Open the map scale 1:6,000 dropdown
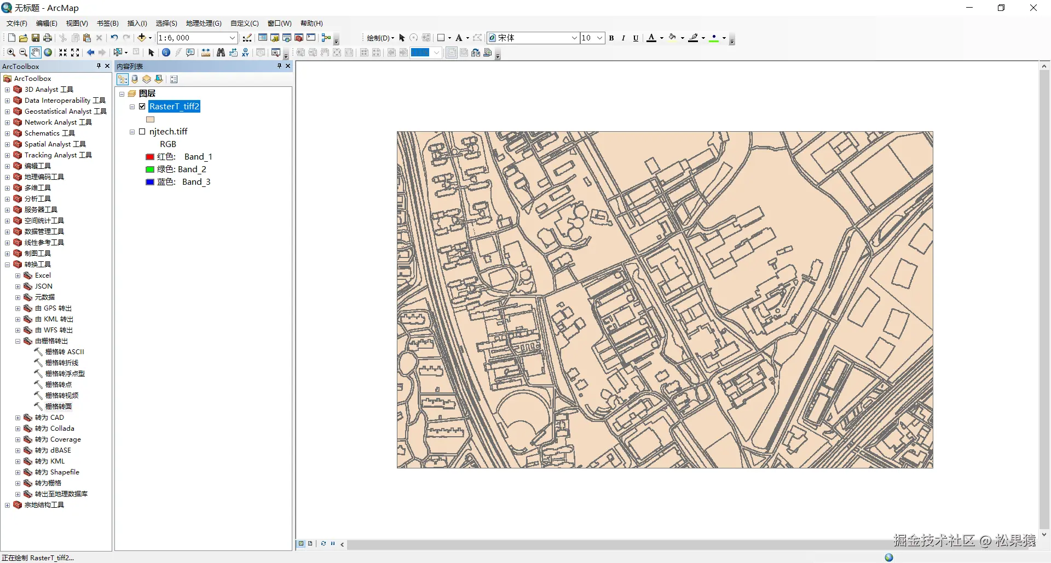Viewport: 1051px width, 563px height. [232, 38]
